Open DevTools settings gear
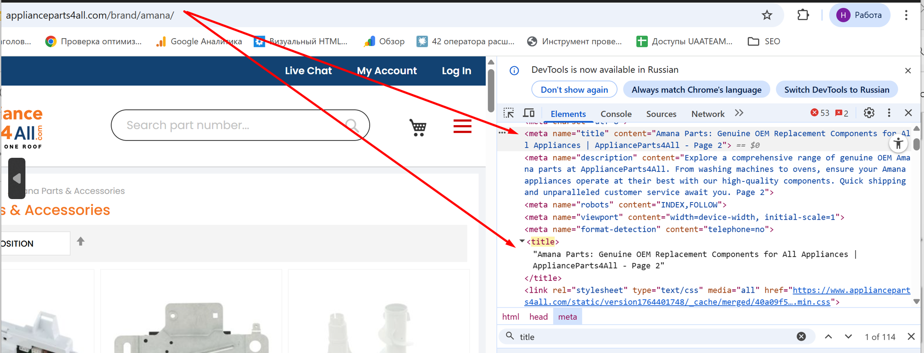The width and height of the screenshot is (924, 353). (x=869, y=113)
